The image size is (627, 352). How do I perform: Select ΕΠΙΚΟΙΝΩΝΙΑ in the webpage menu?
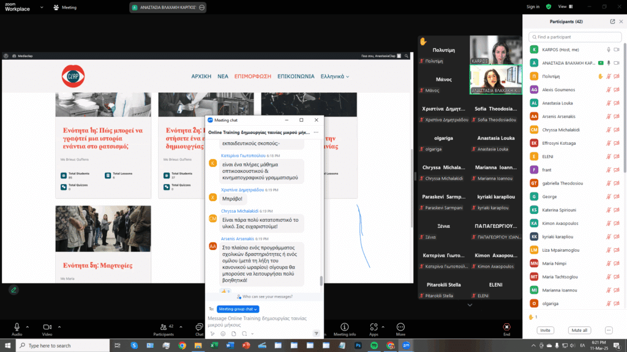[x=296, y=76]
